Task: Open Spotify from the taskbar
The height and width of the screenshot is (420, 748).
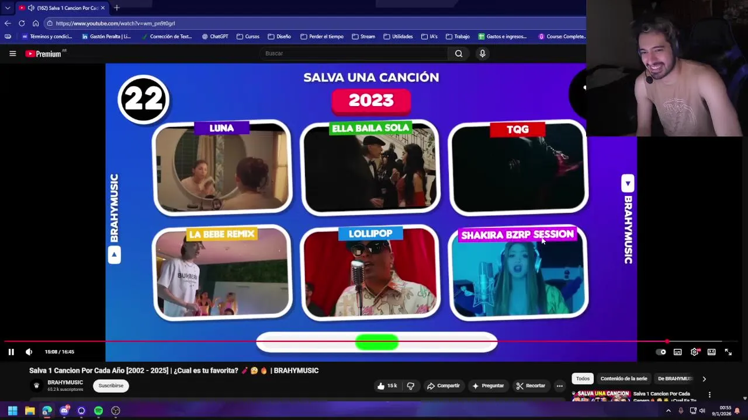Action: [98, 411]
